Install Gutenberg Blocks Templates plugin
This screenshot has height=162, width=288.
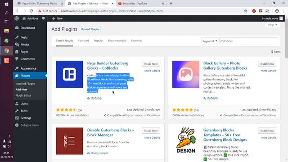267,130
